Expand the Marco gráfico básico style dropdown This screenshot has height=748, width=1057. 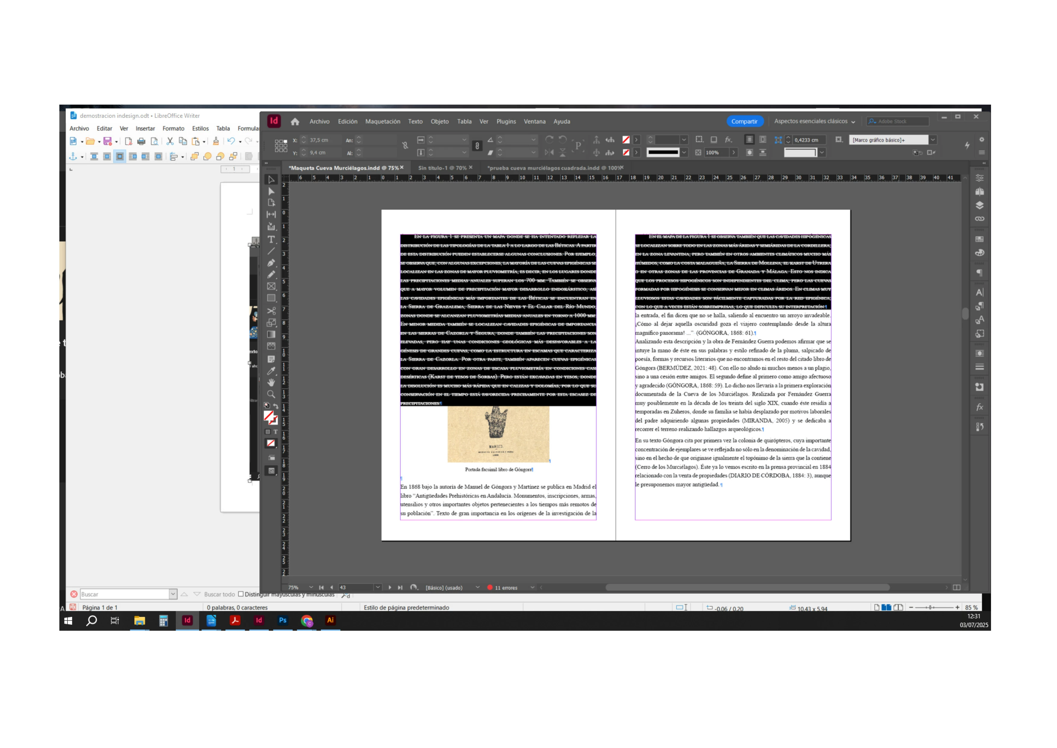tap(933, 140)
